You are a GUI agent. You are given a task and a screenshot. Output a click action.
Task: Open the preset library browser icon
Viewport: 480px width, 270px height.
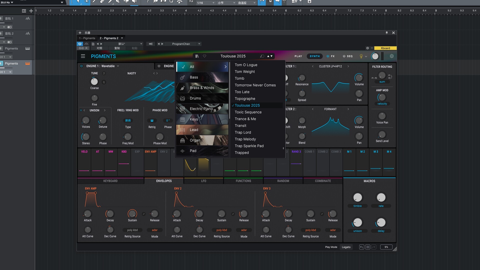pos(197,56)
